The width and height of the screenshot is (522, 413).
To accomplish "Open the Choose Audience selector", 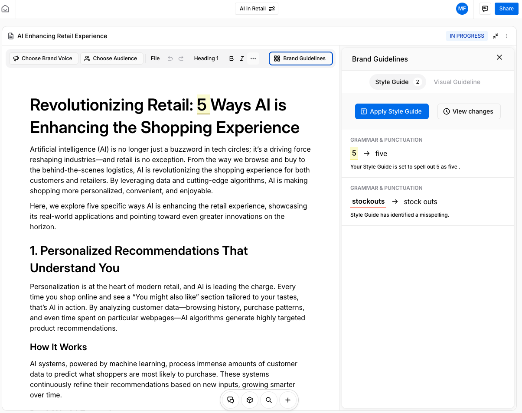I will tap(111, 59).
